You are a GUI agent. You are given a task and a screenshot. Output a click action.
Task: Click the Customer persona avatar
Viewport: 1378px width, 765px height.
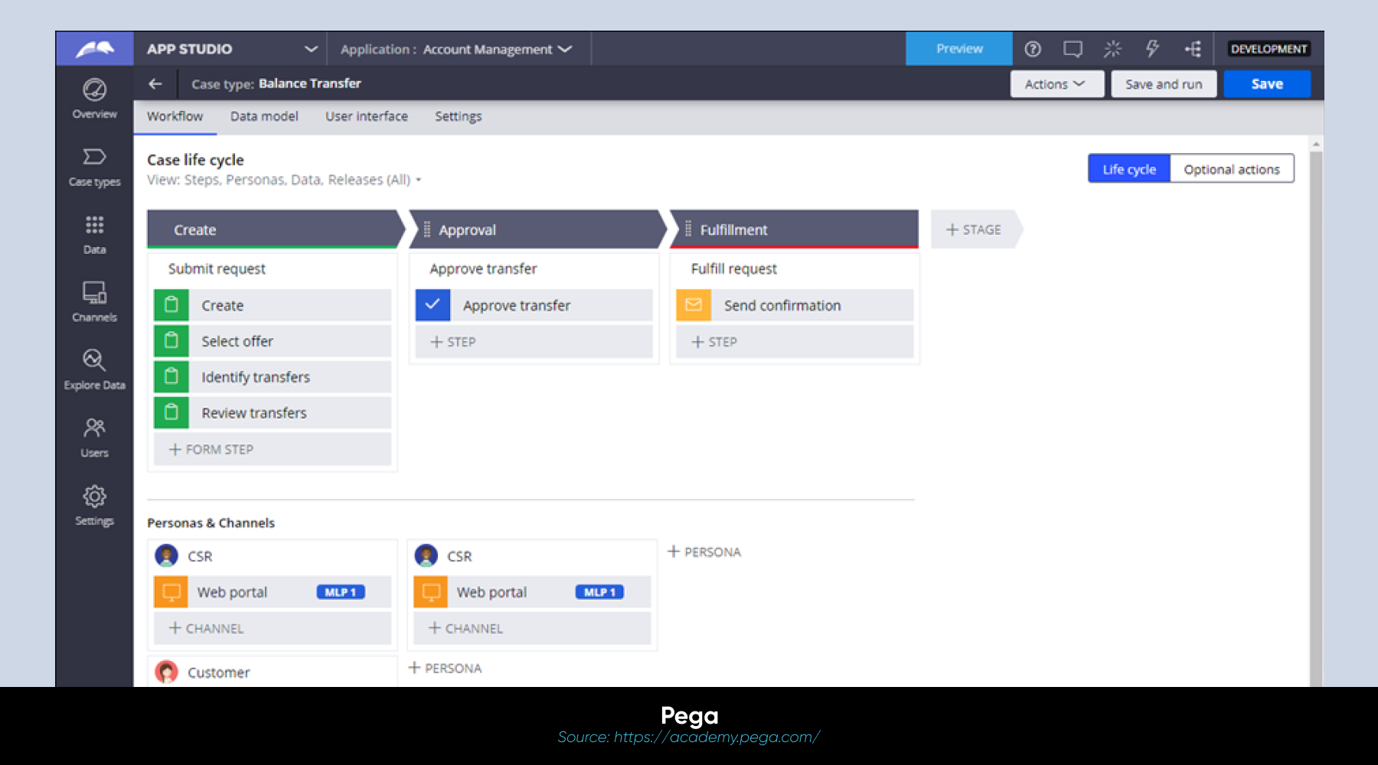(166, 672)
